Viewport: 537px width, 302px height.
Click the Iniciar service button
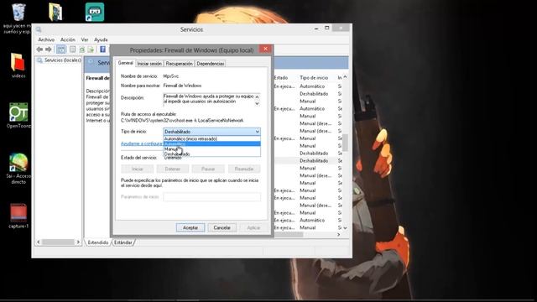point(138,169)
